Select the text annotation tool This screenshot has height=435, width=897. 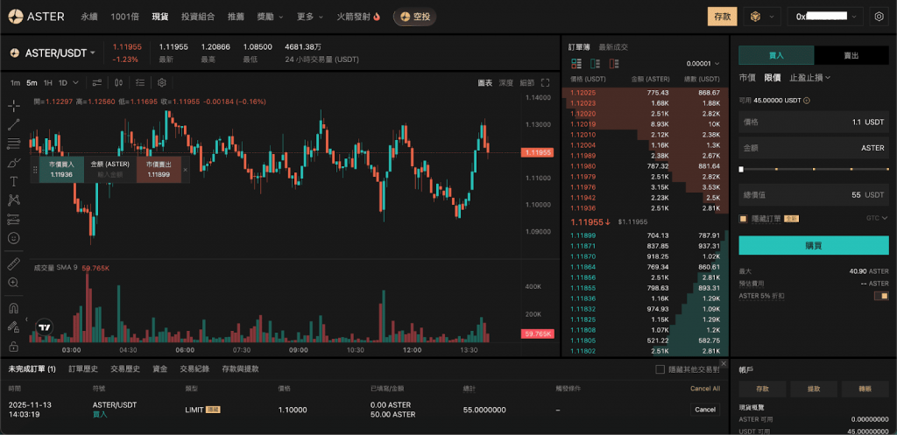[x=14, y=181]
